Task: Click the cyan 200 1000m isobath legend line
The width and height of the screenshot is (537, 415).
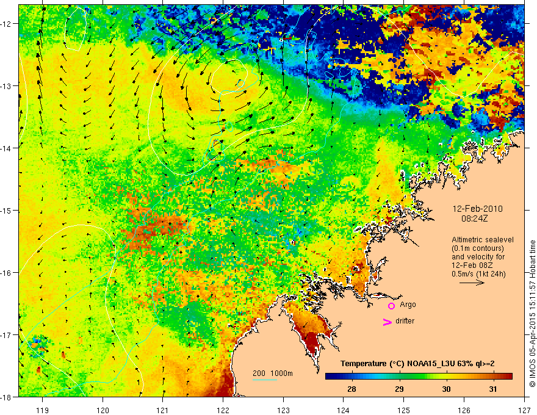Action: [265, 380]
